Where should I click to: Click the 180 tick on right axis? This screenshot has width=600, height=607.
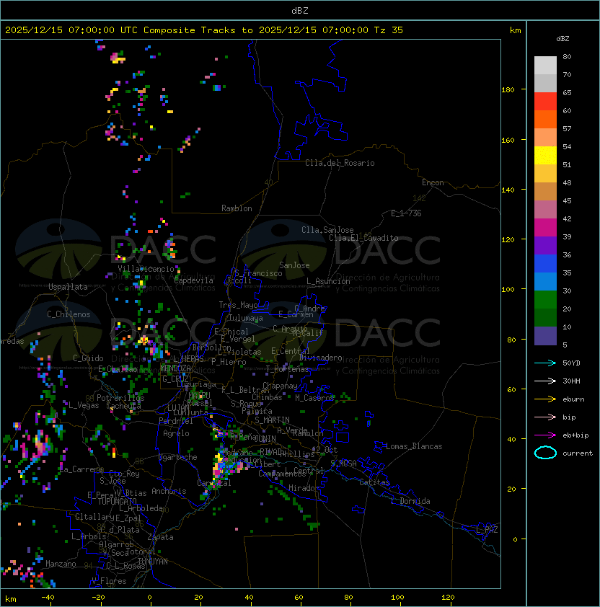point(508,89)
